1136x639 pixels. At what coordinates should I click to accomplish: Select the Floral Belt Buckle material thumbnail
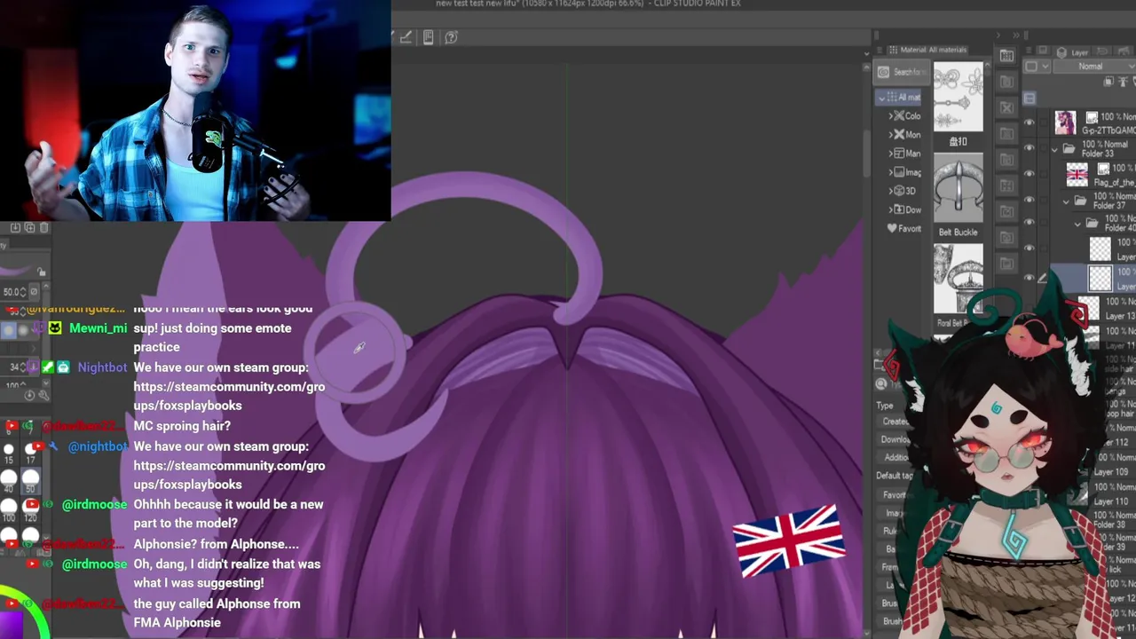point(958,277)
